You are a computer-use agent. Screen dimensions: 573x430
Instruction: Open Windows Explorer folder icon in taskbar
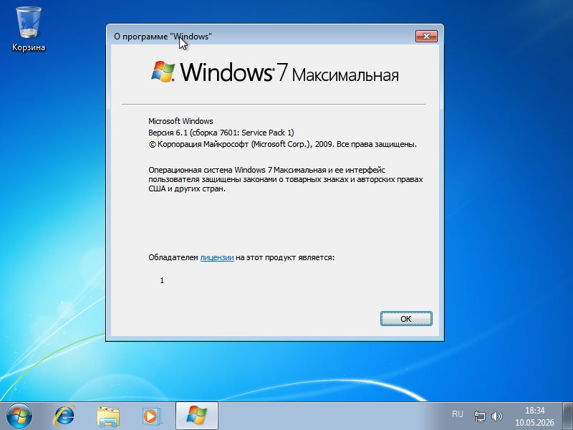point(108,416)
